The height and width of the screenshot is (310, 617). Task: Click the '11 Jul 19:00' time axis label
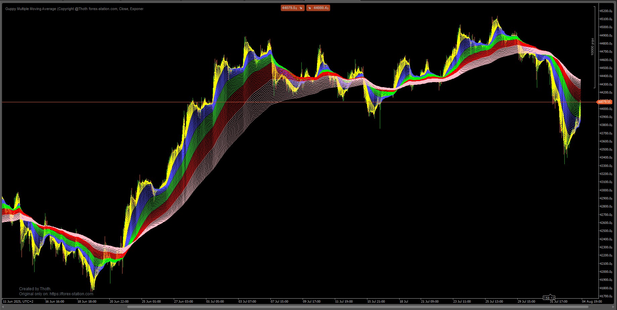(x=344, y=302)
